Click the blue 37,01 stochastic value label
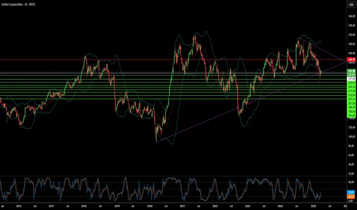This screenshot has width=357, height=210. 351,192
